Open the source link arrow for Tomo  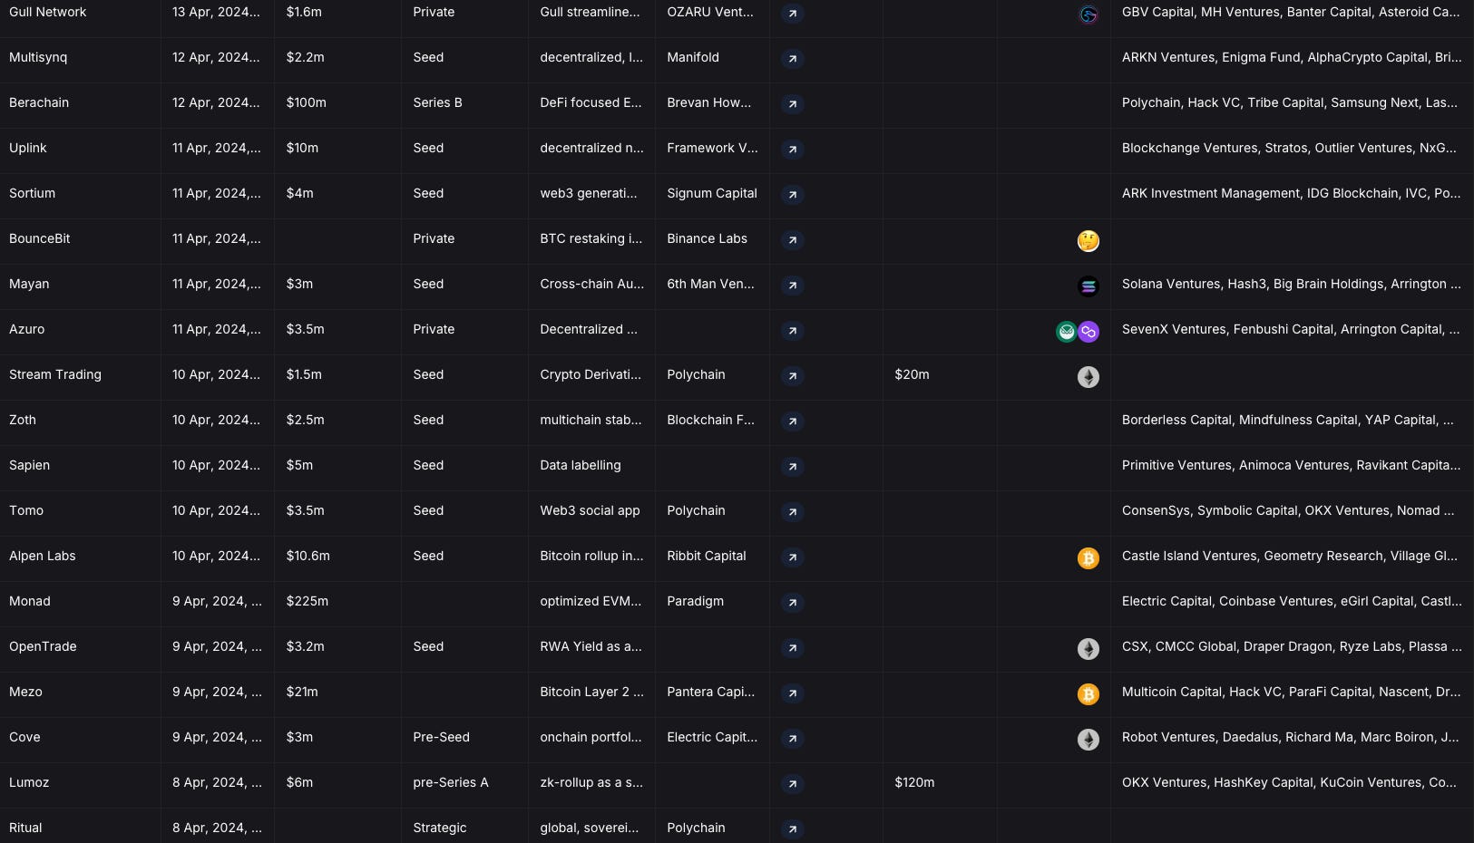(x=793, y=512)
